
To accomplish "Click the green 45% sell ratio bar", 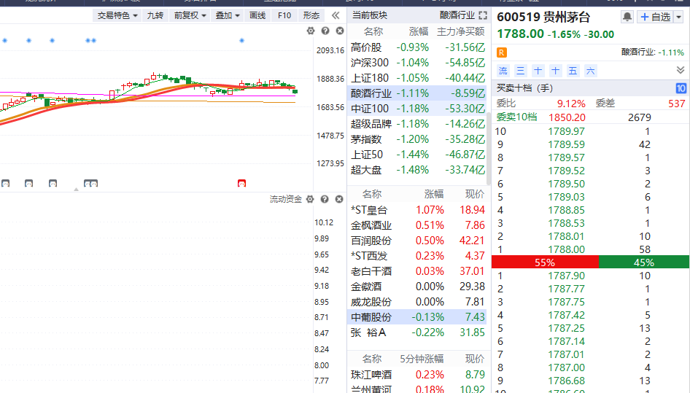I will coord(644,262).
